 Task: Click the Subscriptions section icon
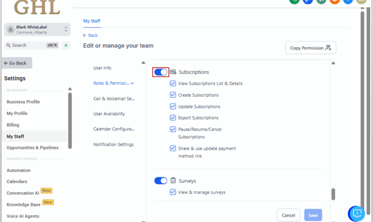[173, 72]
